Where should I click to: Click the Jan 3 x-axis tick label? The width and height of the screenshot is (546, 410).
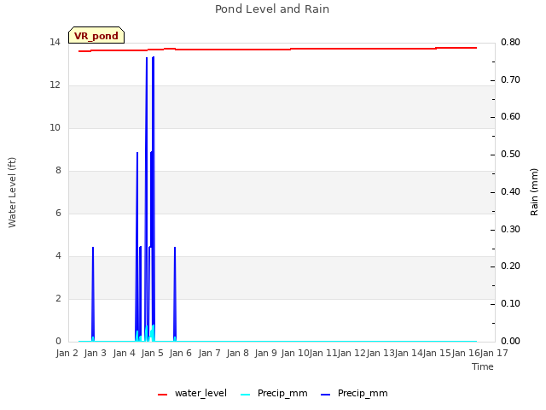pyautogui.click(x=95, y=353)
